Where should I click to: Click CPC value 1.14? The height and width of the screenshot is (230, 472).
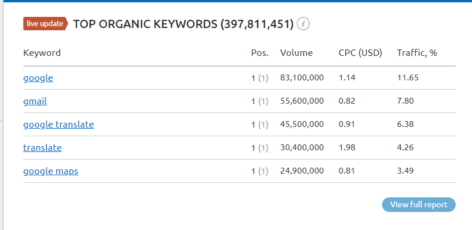347,78
